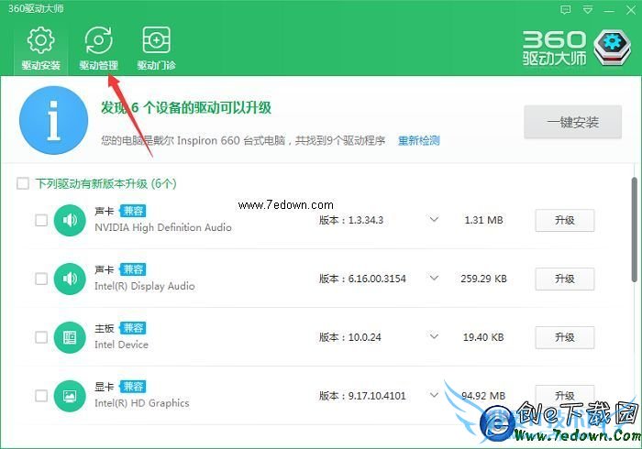This screenshot has width=642, height=449.
Task: Expand version dropdown for 1.3.34.3
Action: 434,220
